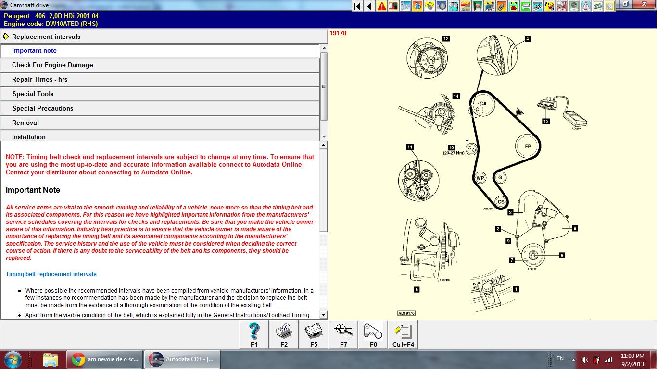The width and height of the screenshot is (657, 369).
Task: Open the F5 open book icon
Action: click(x=314, y=334)
